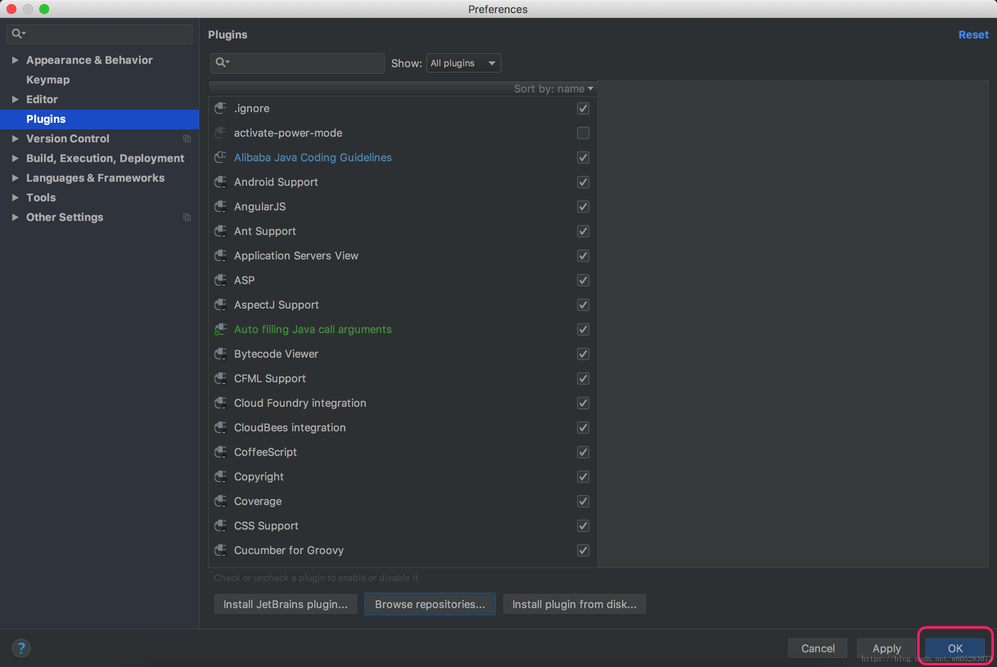Click project-level icon next to Other Settings
This screenshot has width=997, height=667.
pos(187,217)
